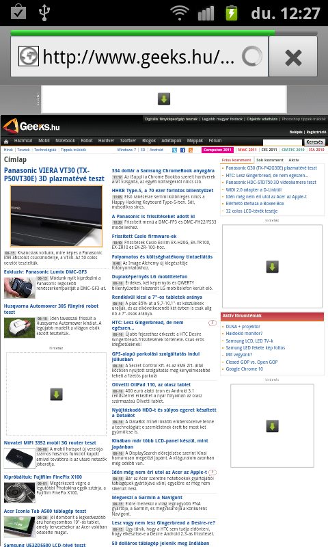Open Google Chrome 10 forum topic
Viewport: 328px width, 547px height.
coord(245,369)
